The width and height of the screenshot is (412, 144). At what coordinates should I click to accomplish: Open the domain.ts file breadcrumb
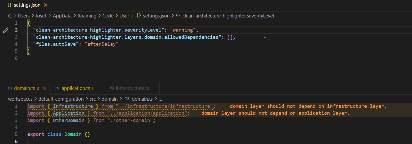click(x=142, y=99)
